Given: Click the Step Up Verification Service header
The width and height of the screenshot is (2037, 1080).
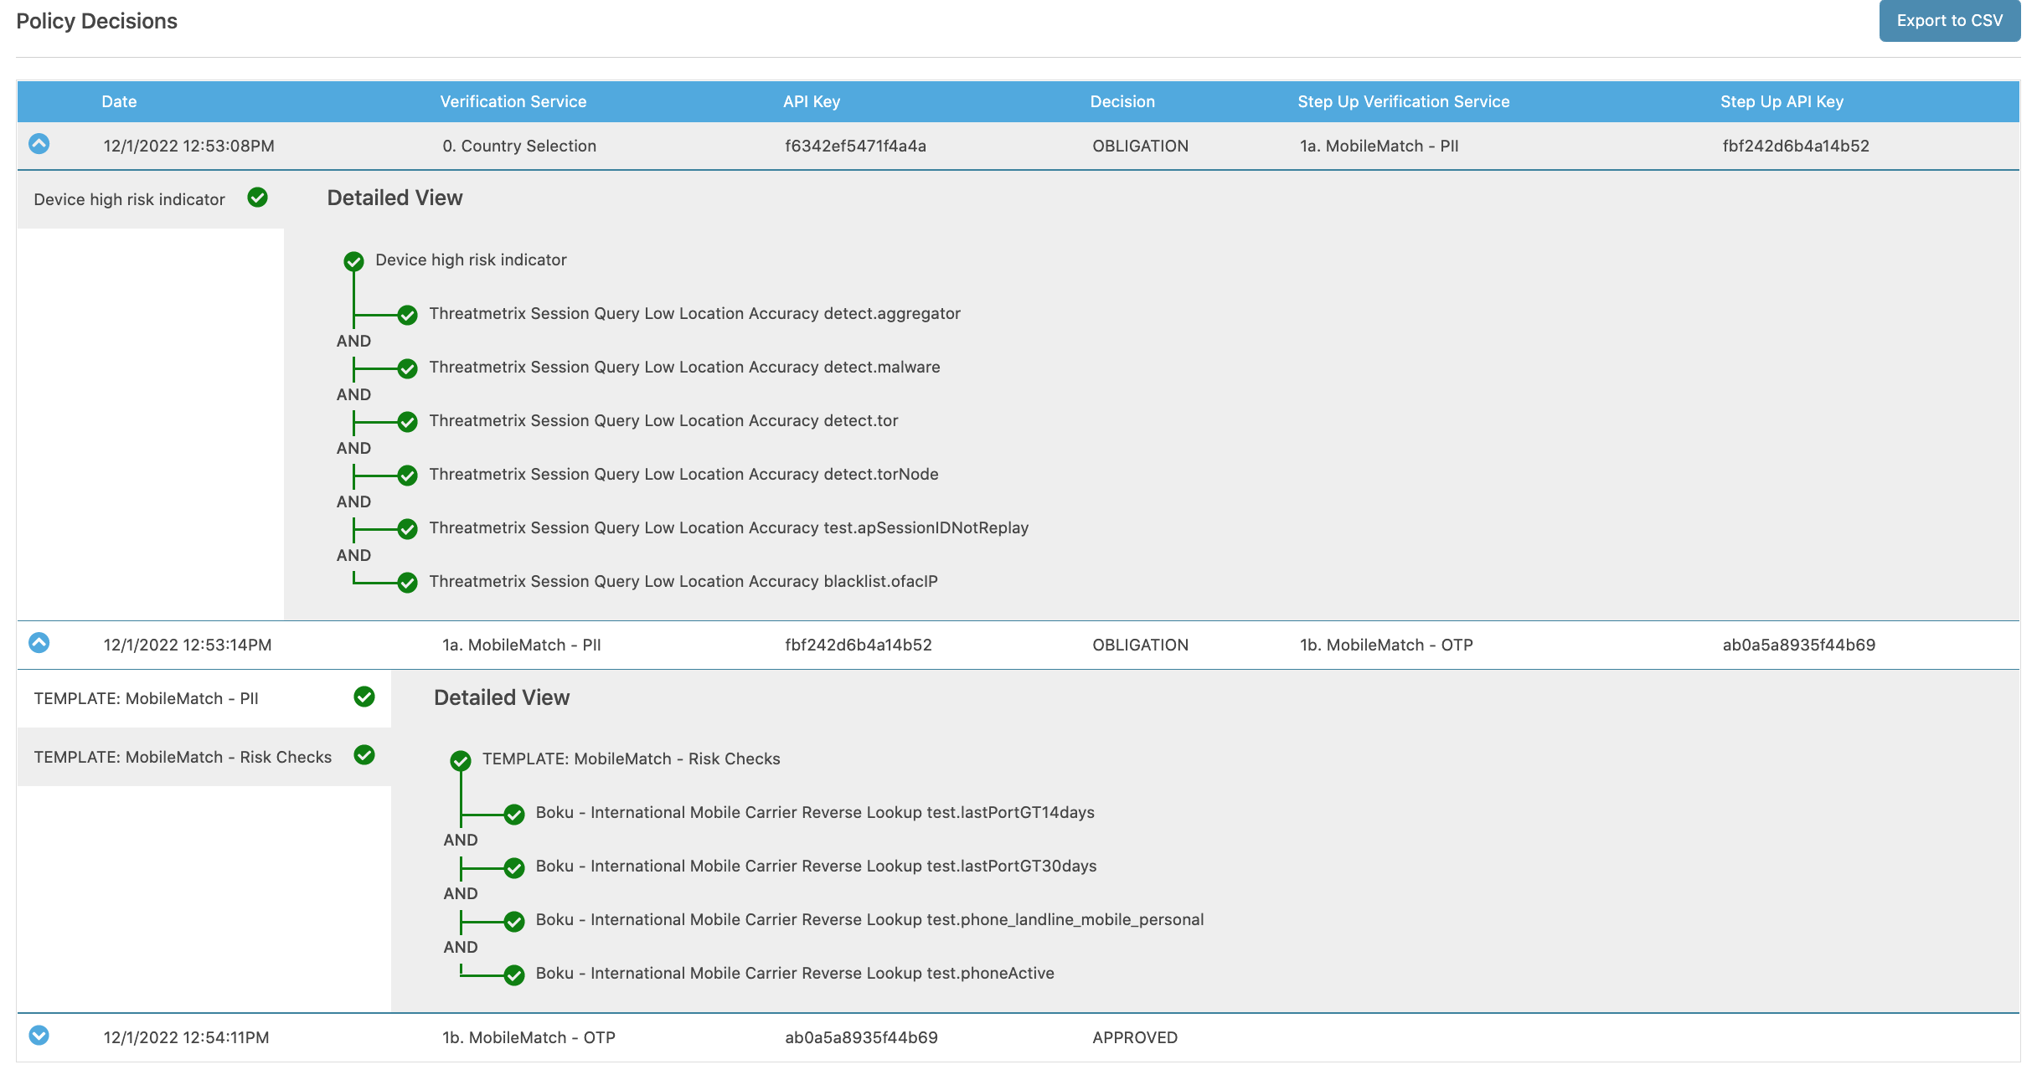Looking at the screenshot, I should pos(1404,101).
